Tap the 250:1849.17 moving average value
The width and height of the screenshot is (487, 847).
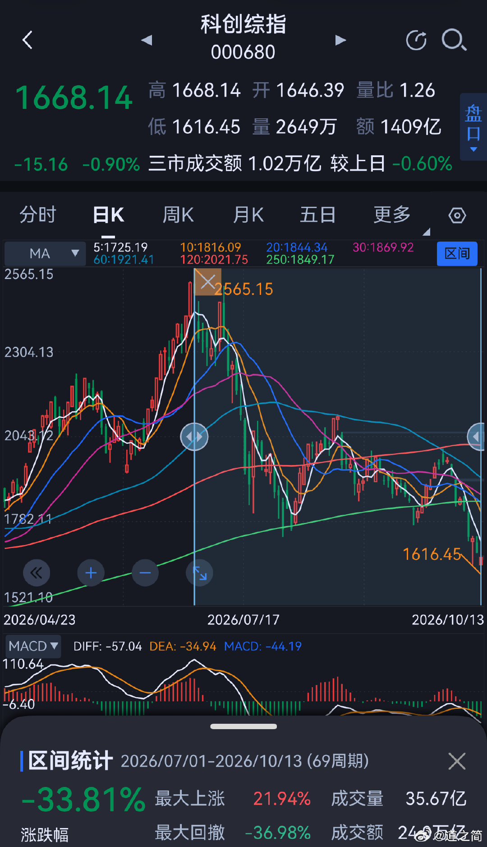coord(300,260)
